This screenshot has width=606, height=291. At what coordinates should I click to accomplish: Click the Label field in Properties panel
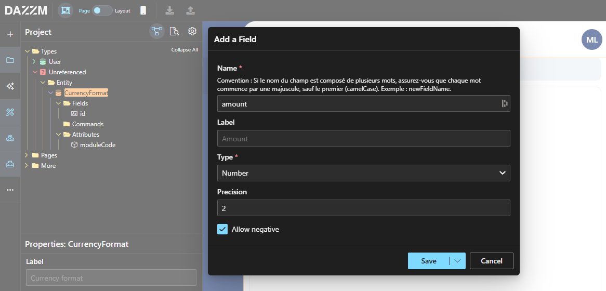111,277
